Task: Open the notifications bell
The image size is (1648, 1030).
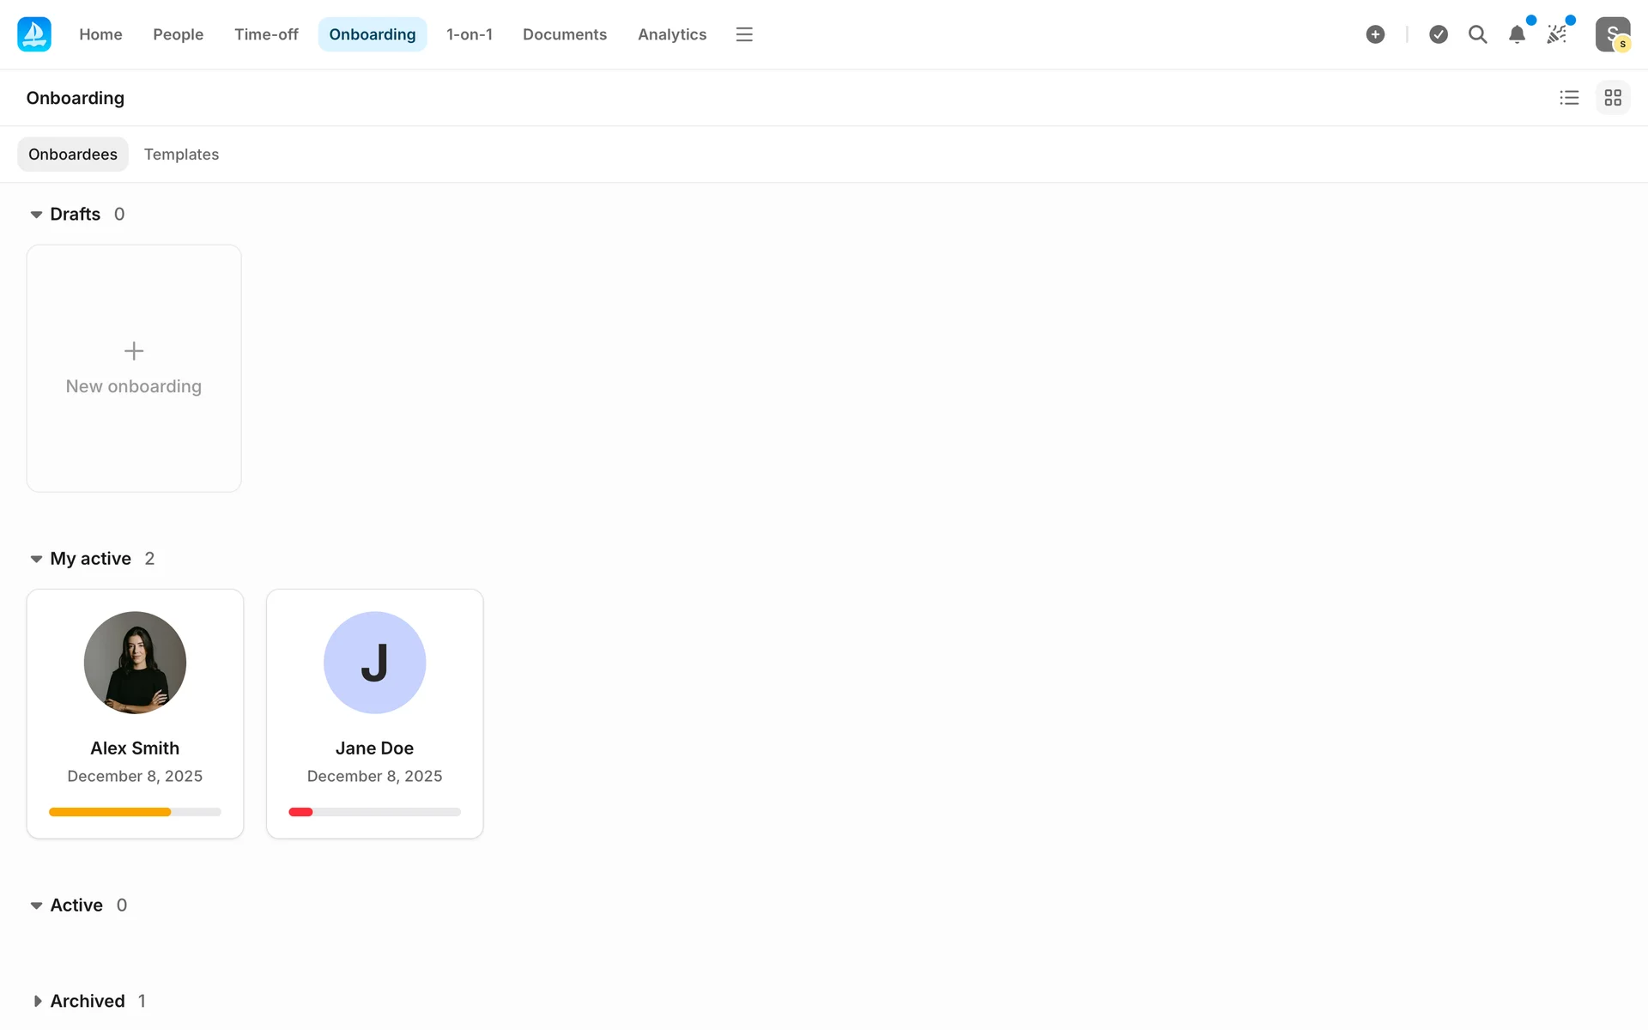Action: pyautogui.click(x=1517, y=34)
